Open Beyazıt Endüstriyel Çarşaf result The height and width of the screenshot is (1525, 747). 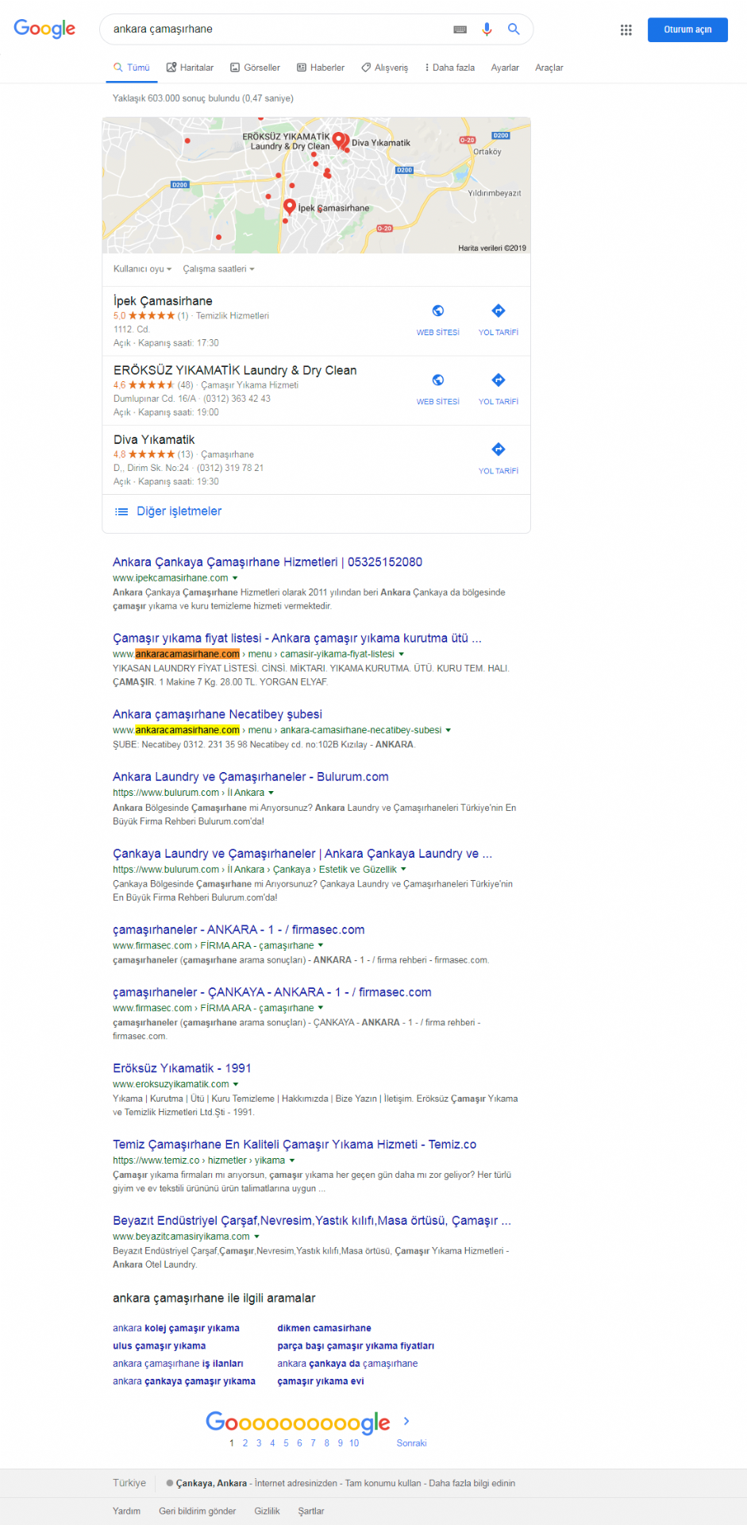312,1221
